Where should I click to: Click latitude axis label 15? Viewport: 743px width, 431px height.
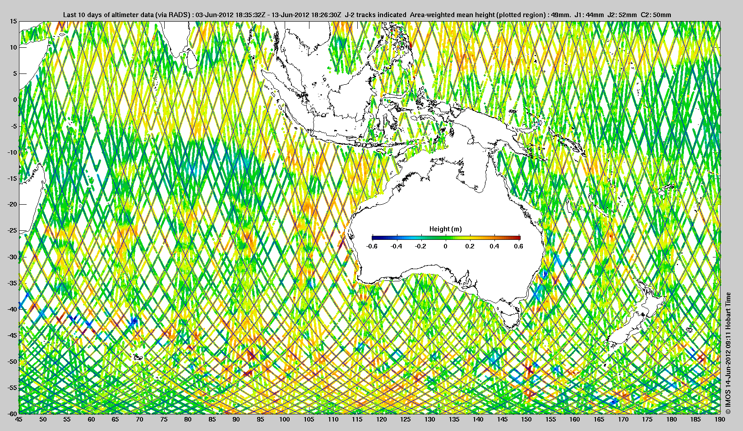click(14, 22)
